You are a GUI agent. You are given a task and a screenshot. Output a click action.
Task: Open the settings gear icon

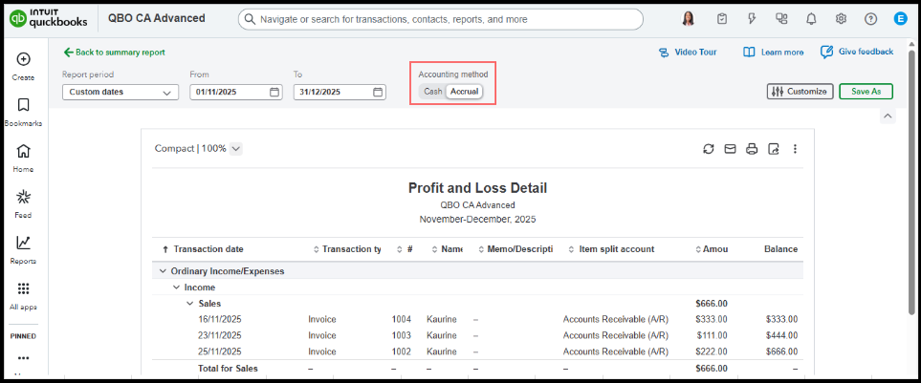point(841,19)
